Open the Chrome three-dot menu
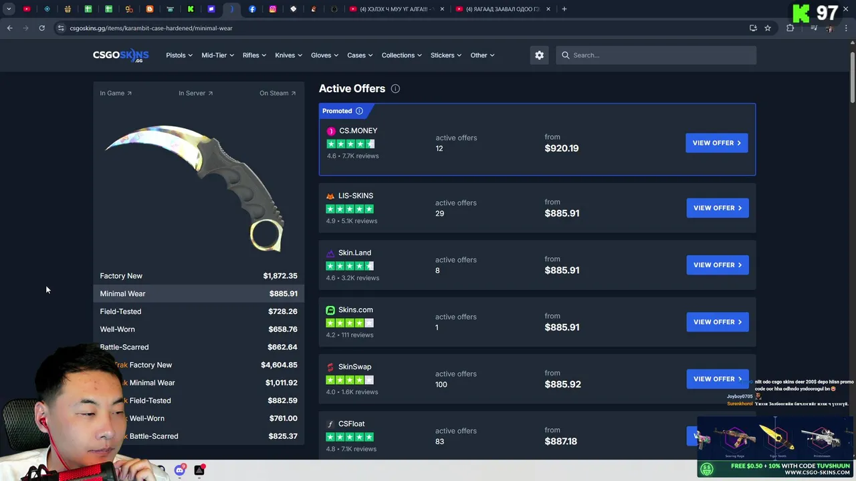The height and width of the screenshot is (481, 856). [x=847, y=28]
